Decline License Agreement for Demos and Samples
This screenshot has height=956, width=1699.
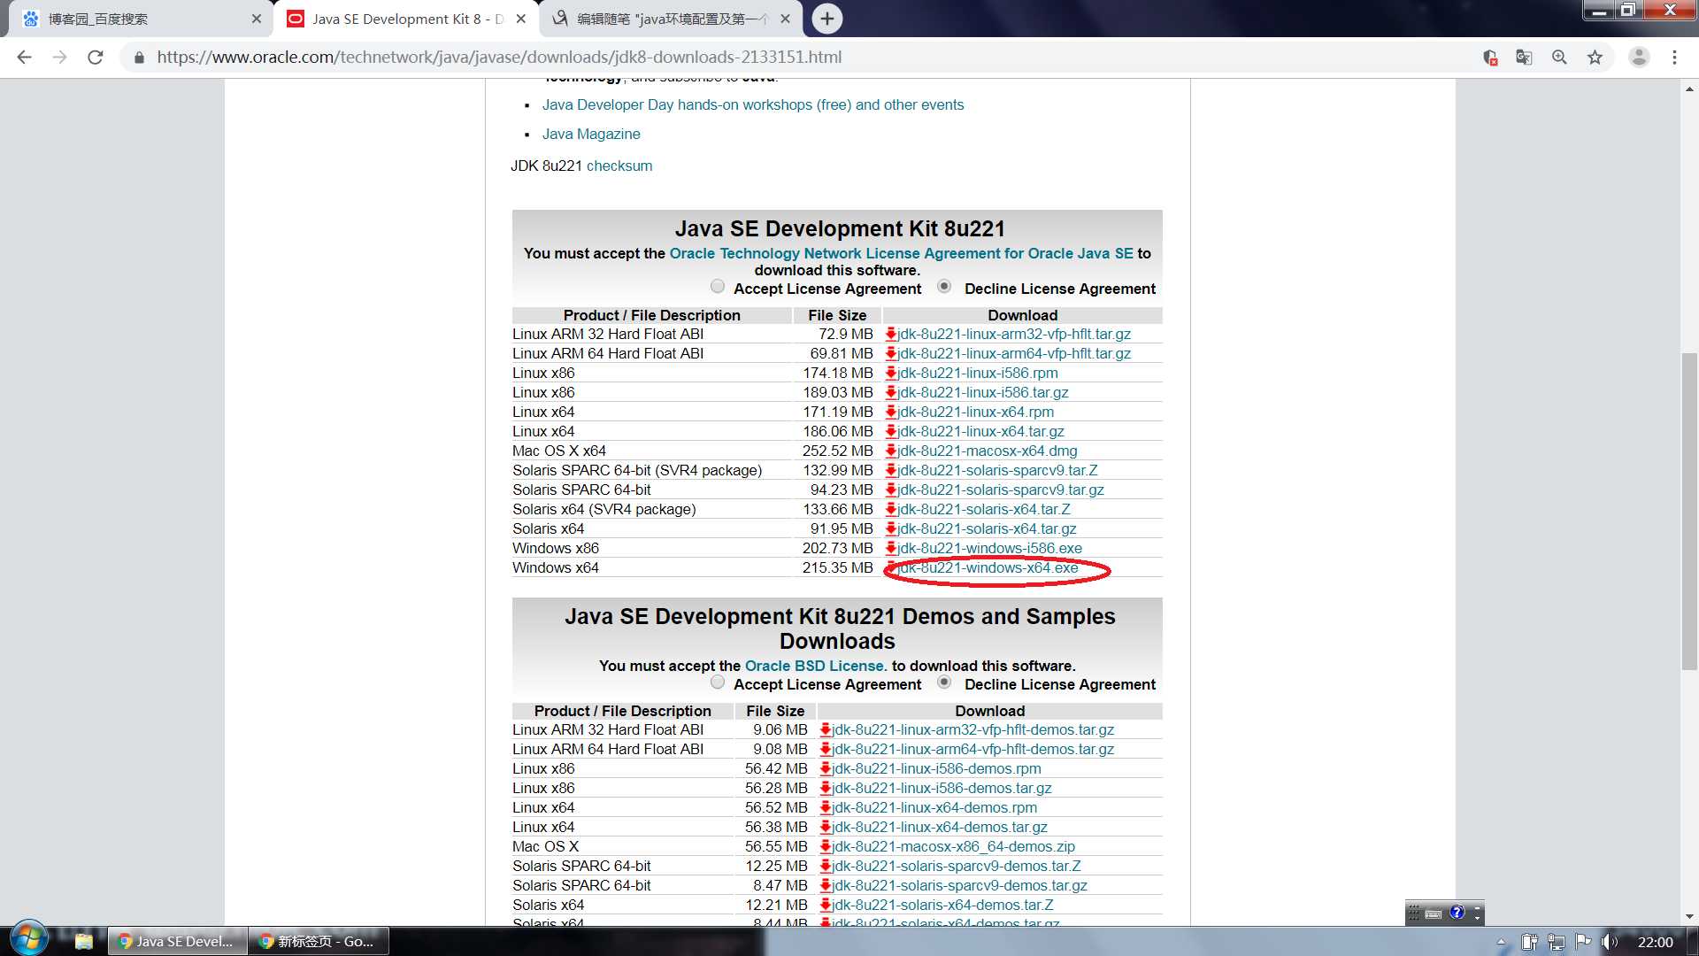click(944, 682)
